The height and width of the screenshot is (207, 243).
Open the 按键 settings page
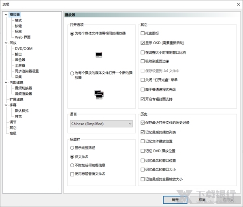(18, 26)
